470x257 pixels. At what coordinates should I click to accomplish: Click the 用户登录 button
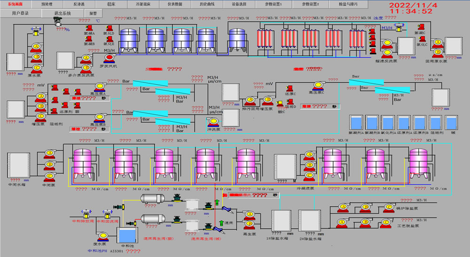[20, 13]
